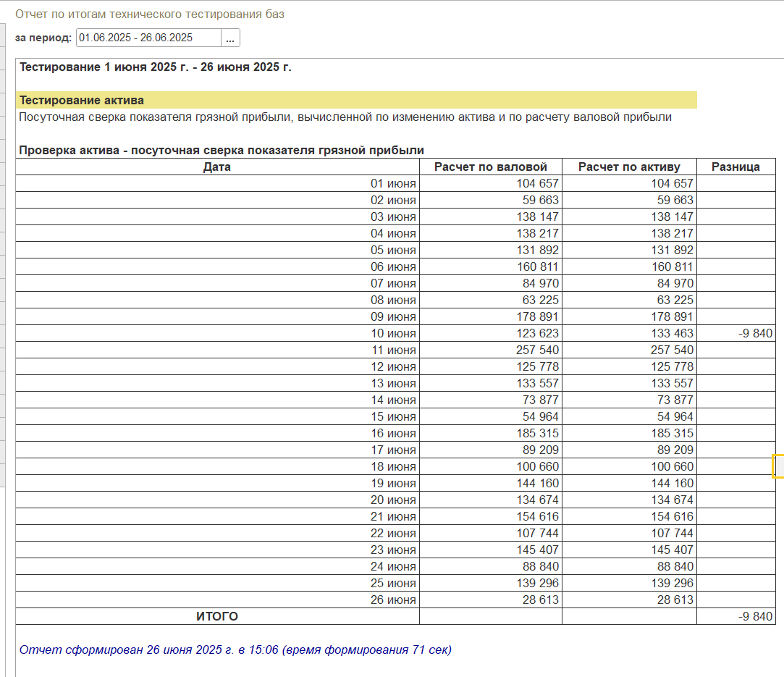Image resolution: width=784 pixels, height=677 pixels.
Task: Click the '10 июня' date cell
Action: (217, 334)
